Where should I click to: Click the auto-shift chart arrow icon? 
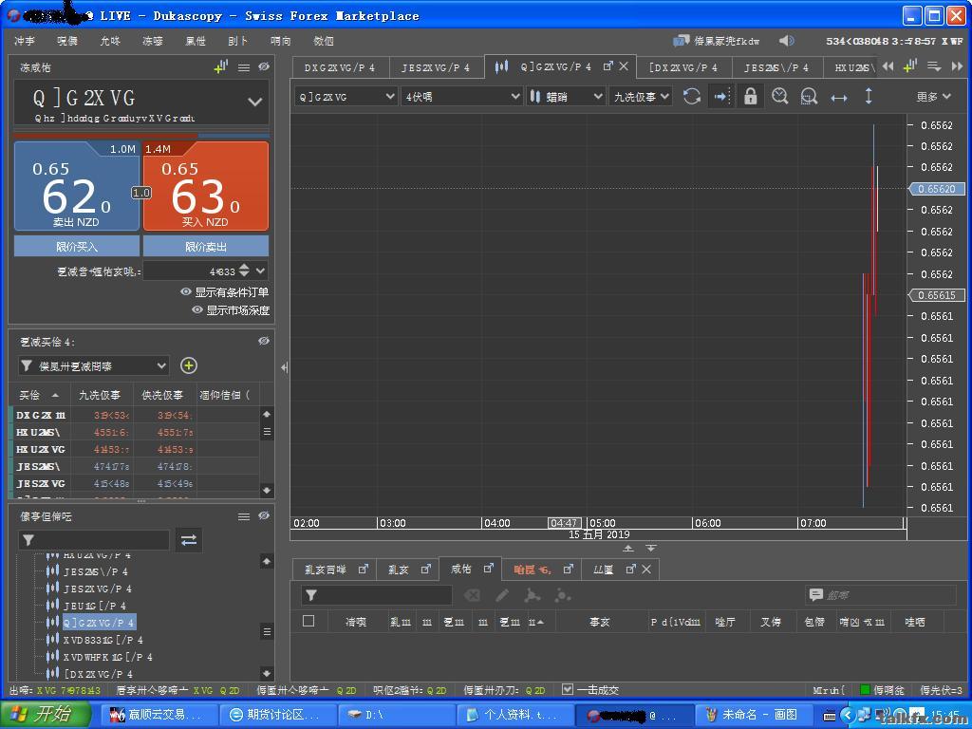tap(720, 97)
